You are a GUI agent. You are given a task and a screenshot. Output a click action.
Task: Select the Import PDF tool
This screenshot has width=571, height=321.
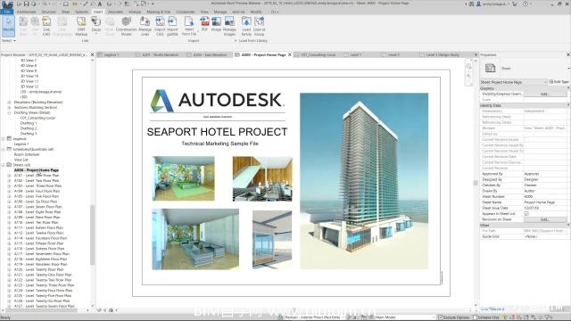(x=204, y=24)
